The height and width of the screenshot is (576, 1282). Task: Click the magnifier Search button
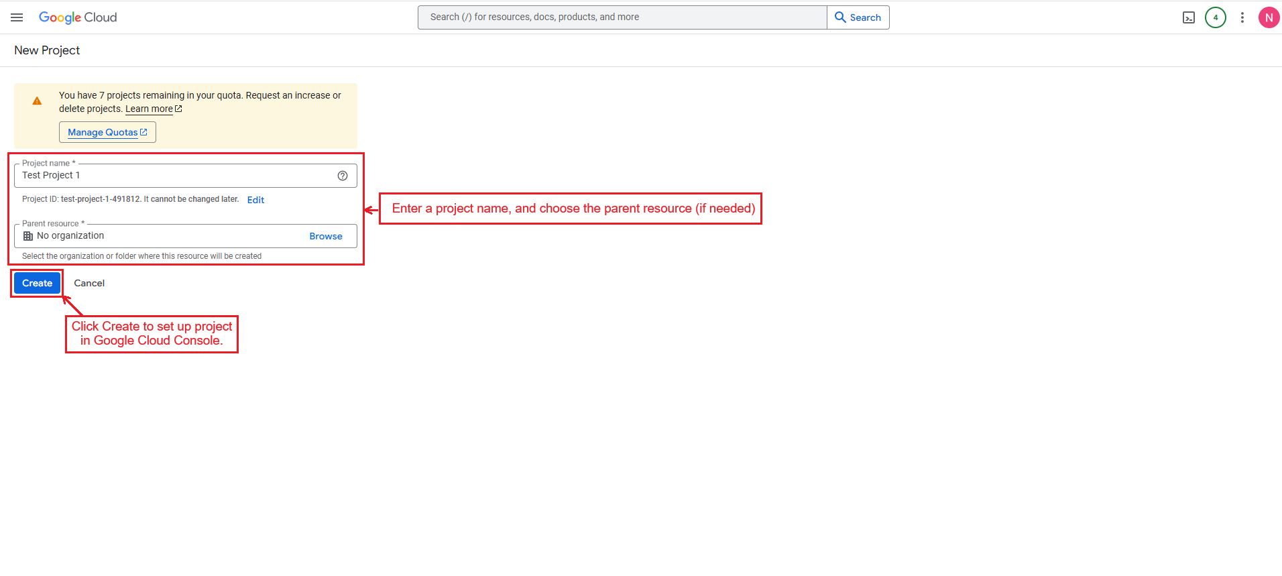[858, 17]
